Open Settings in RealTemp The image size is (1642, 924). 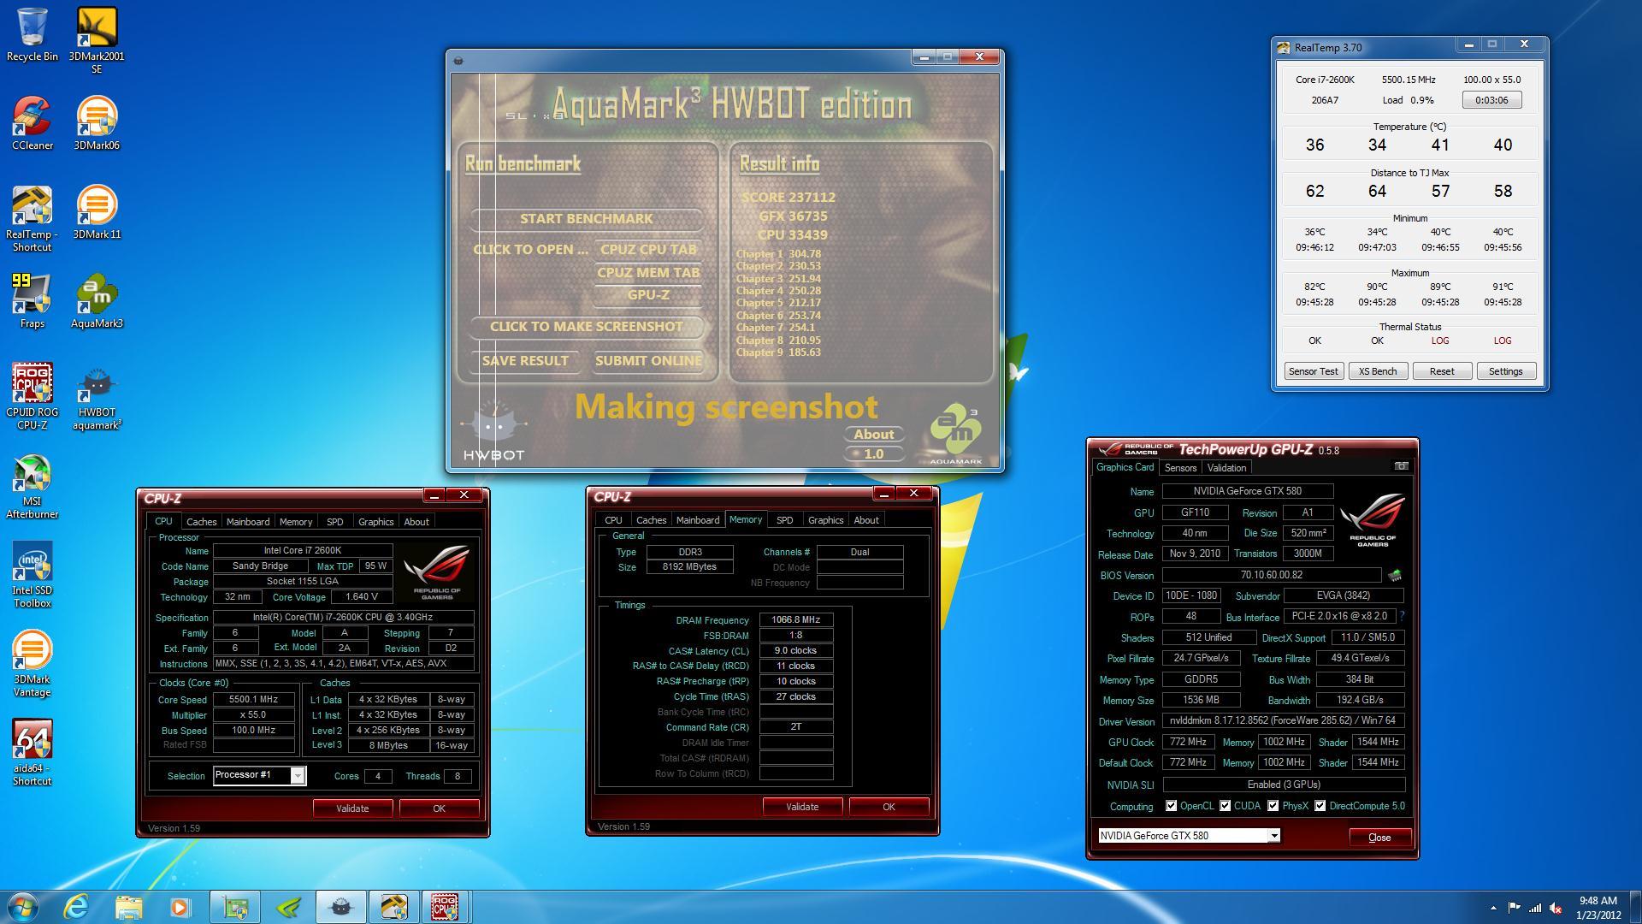coord(1505,371)
